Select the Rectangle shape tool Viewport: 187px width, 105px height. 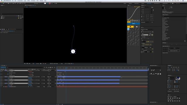pos(12,3)
